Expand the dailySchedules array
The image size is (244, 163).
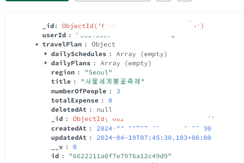[46, 54]
